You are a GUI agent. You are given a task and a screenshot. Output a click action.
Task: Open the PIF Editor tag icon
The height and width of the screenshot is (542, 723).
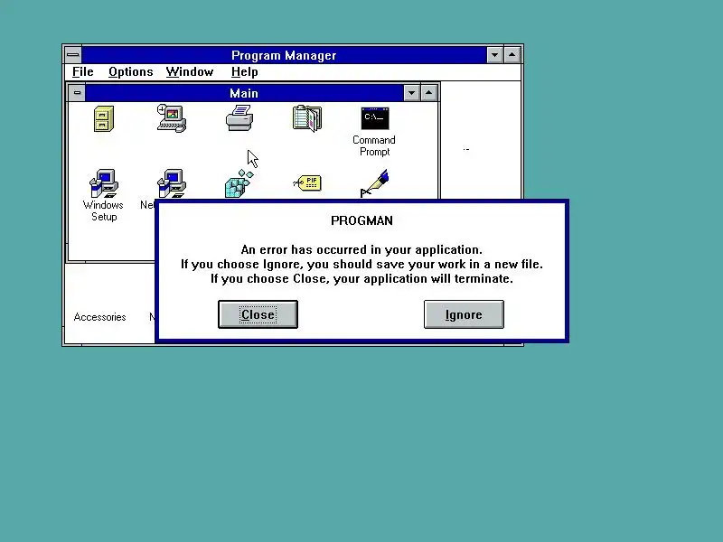click(x=307, y=183)
